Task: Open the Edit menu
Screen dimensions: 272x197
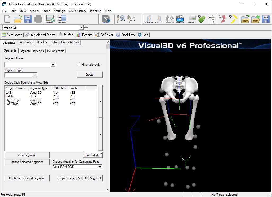Action: coord(13,11)
